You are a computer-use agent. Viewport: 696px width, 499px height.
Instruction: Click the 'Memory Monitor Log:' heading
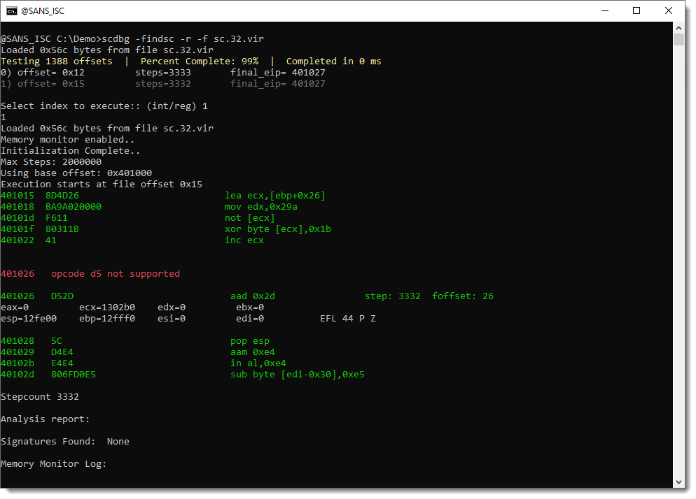(x=53, y=464)
